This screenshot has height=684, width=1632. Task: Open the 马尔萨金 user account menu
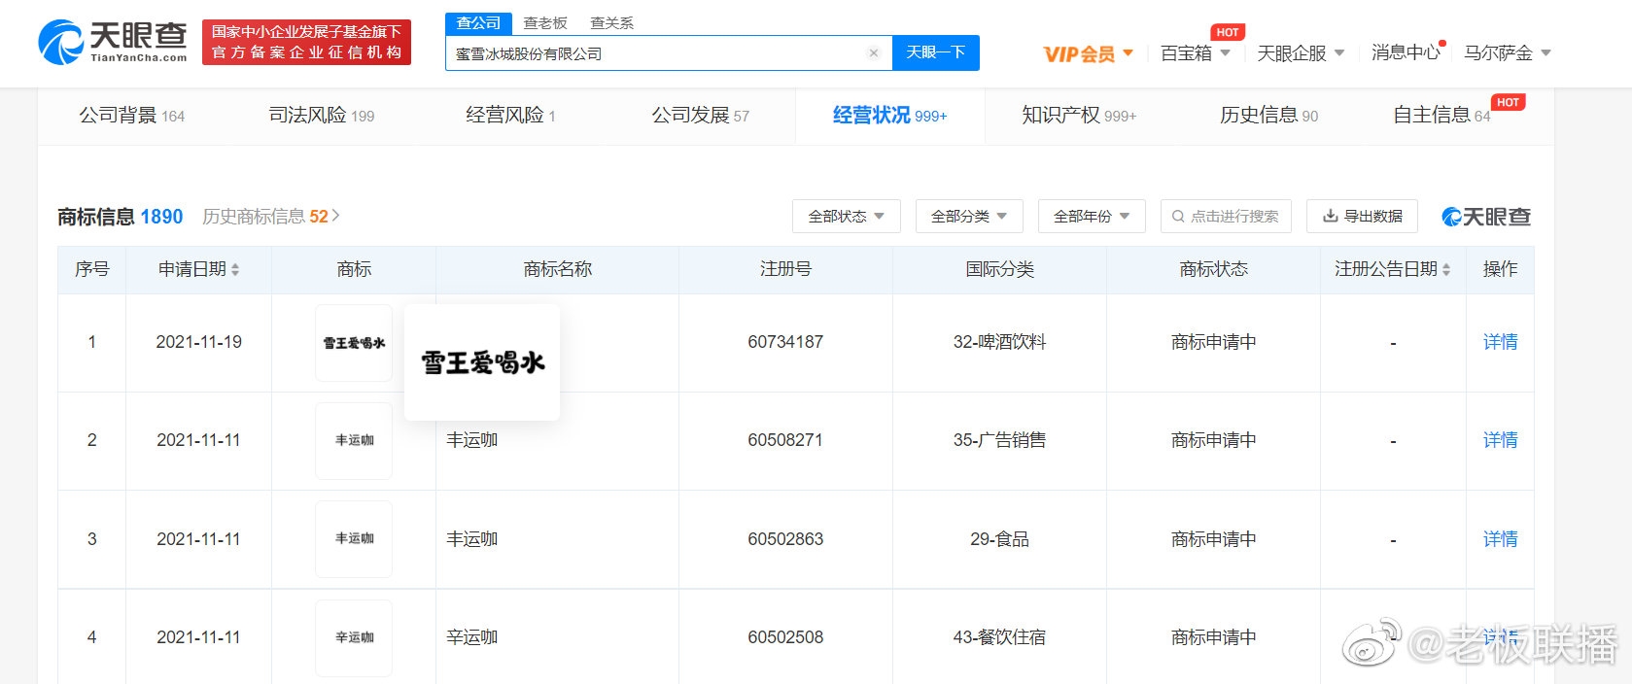(x=1507, y=52)
